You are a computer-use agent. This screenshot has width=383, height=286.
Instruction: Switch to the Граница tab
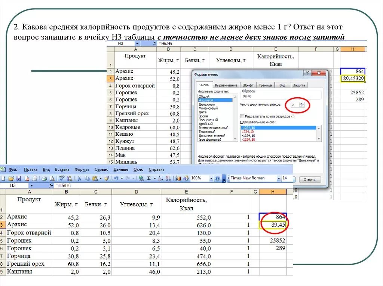coord(266,85)
